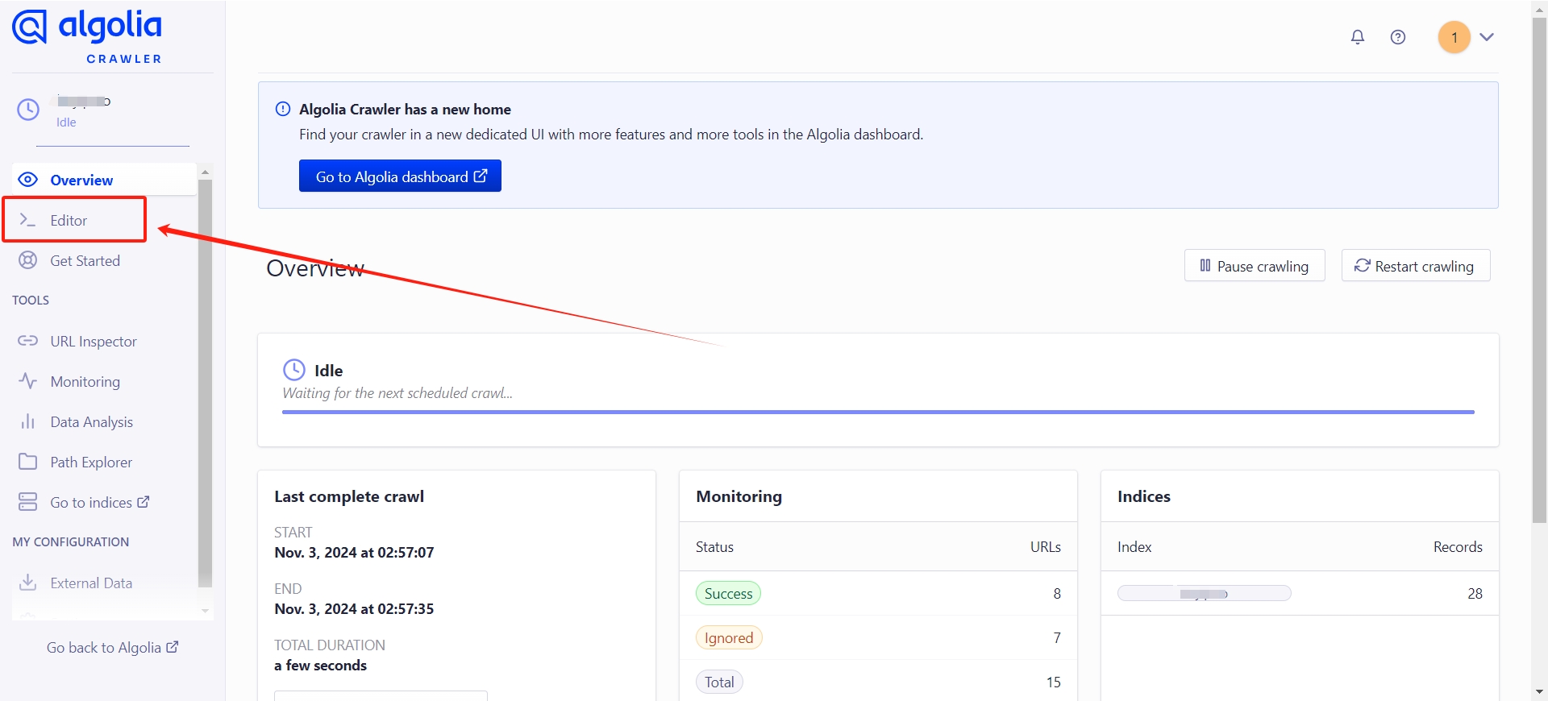
Task: Click the sidebar scroll up arrow
Action: click(205, 172)
